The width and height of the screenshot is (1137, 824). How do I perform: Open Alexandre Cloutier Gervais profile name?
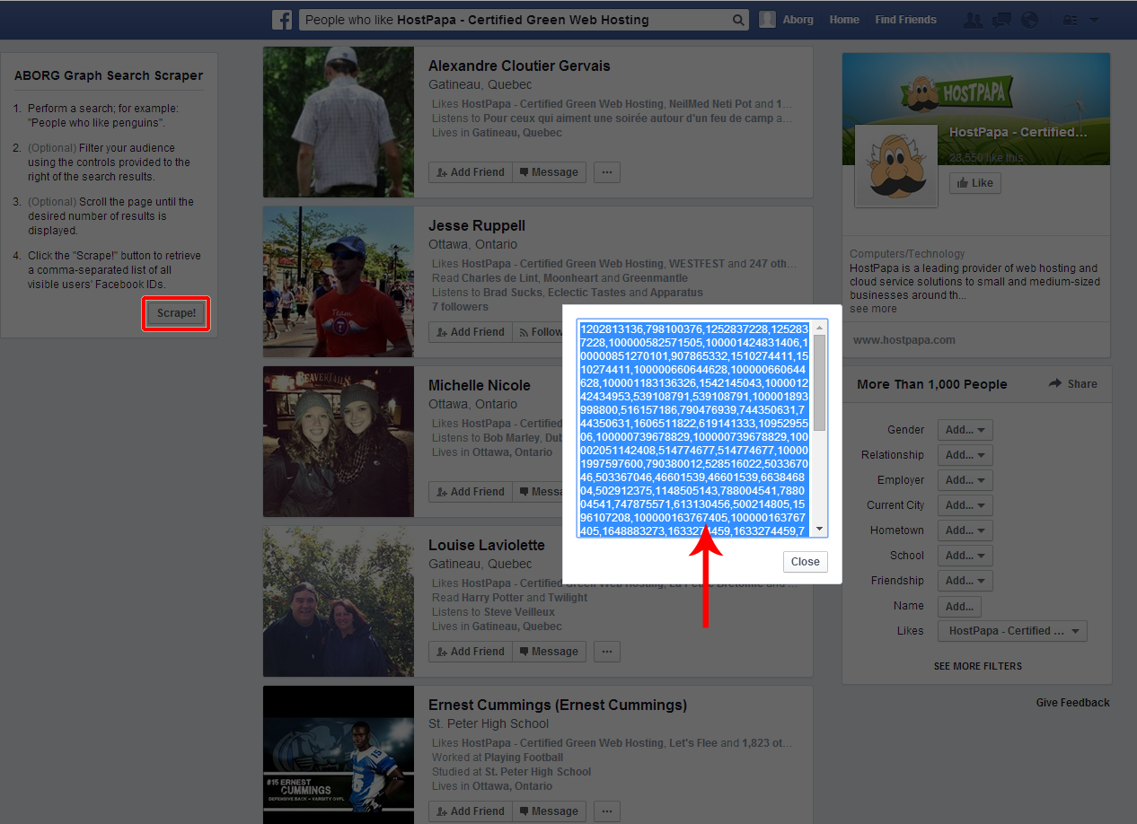pyautogui.click(x=519, y=66)
